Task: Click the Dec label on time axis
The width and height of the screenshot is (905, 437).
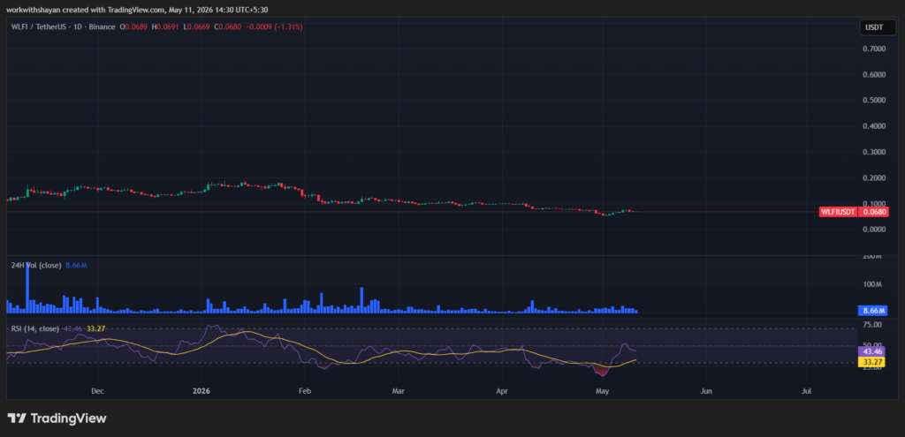Action: 97,391
